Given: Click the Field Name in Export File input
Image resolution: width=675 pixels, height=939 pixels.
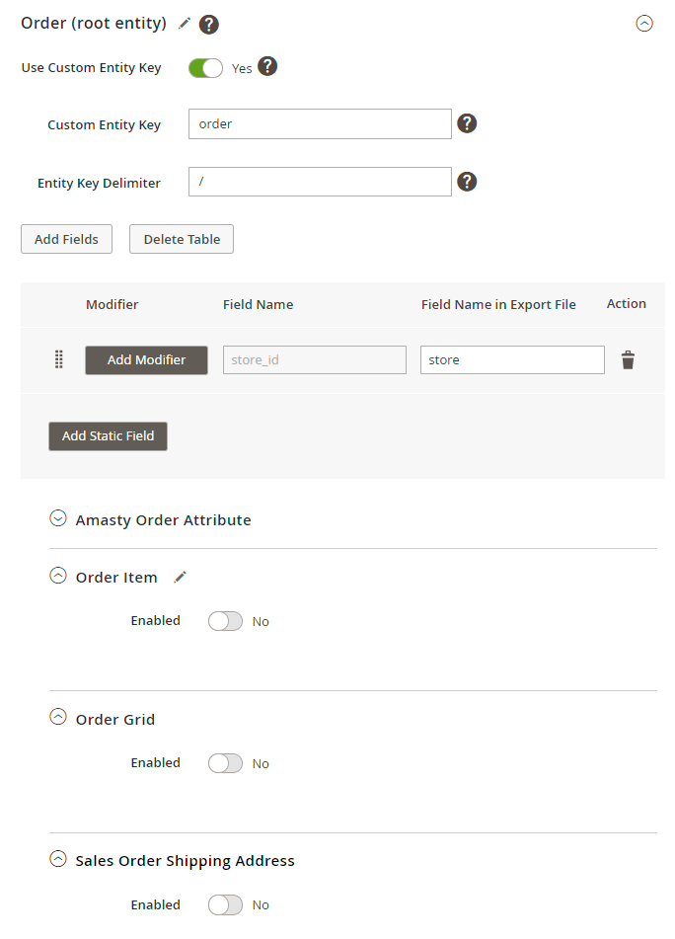Looking at the screenshot, I should pos(512,360).
